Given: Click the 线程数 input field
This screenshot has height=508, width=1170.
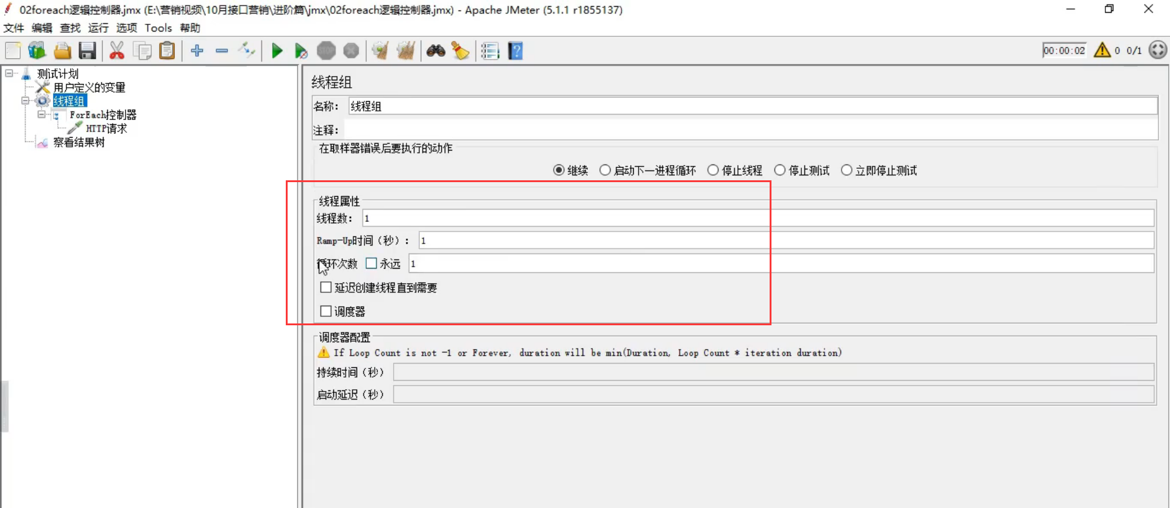Looking at the screenshot, I should [x=758, y=218].
